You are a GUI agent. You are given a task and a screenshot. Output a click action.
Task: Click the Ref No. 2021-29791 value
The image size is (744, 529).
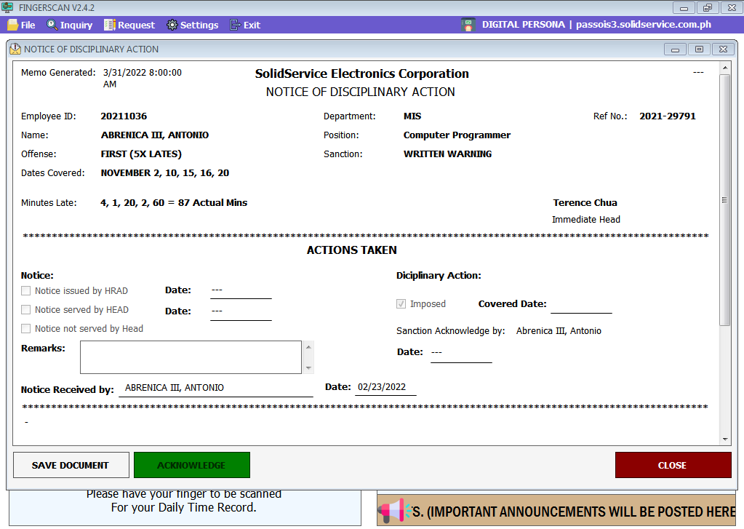tap(668, 116)
